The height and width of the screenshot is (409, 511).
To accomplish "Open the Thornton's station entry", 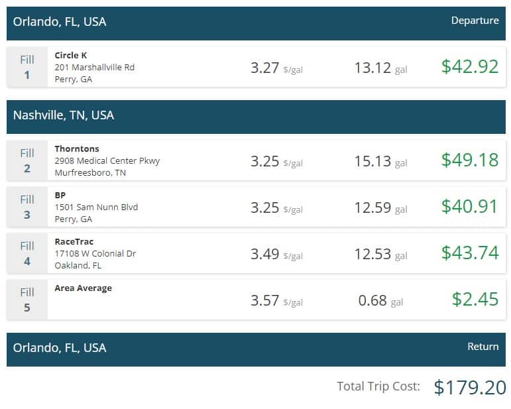I will [x=256, y=160].
